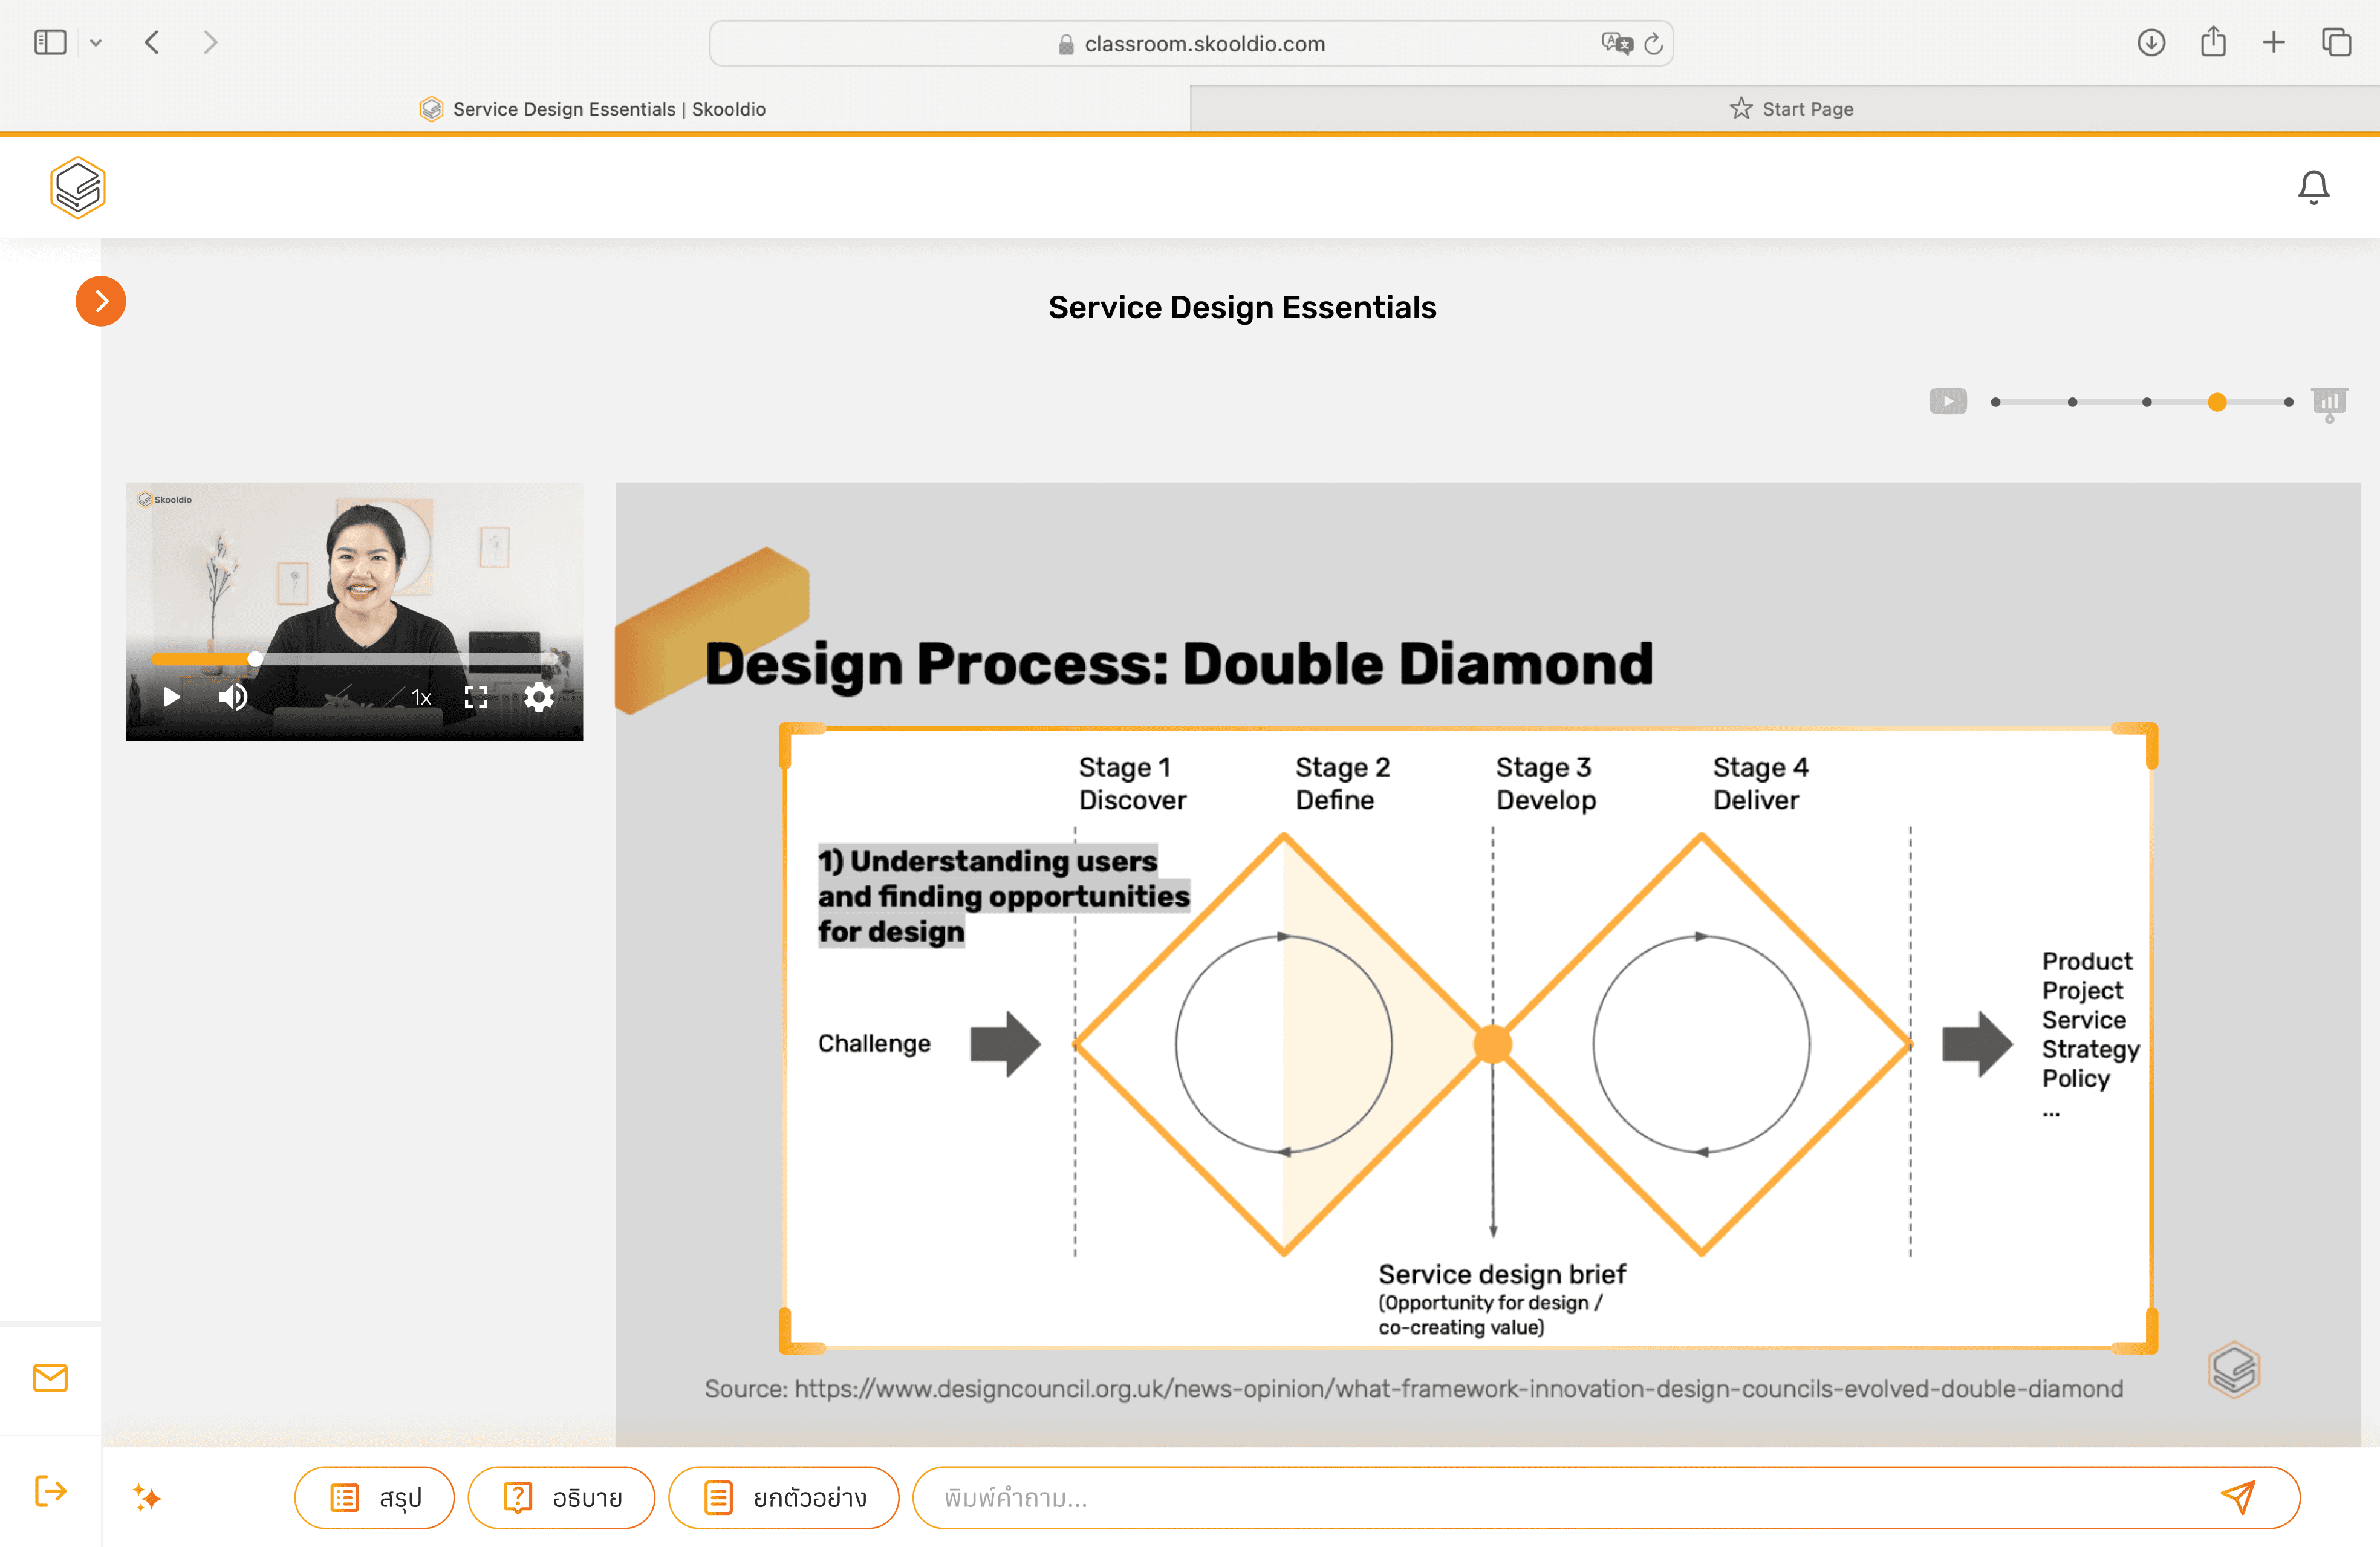Click the video progress bar
2380x1547 pixels.
400,659
